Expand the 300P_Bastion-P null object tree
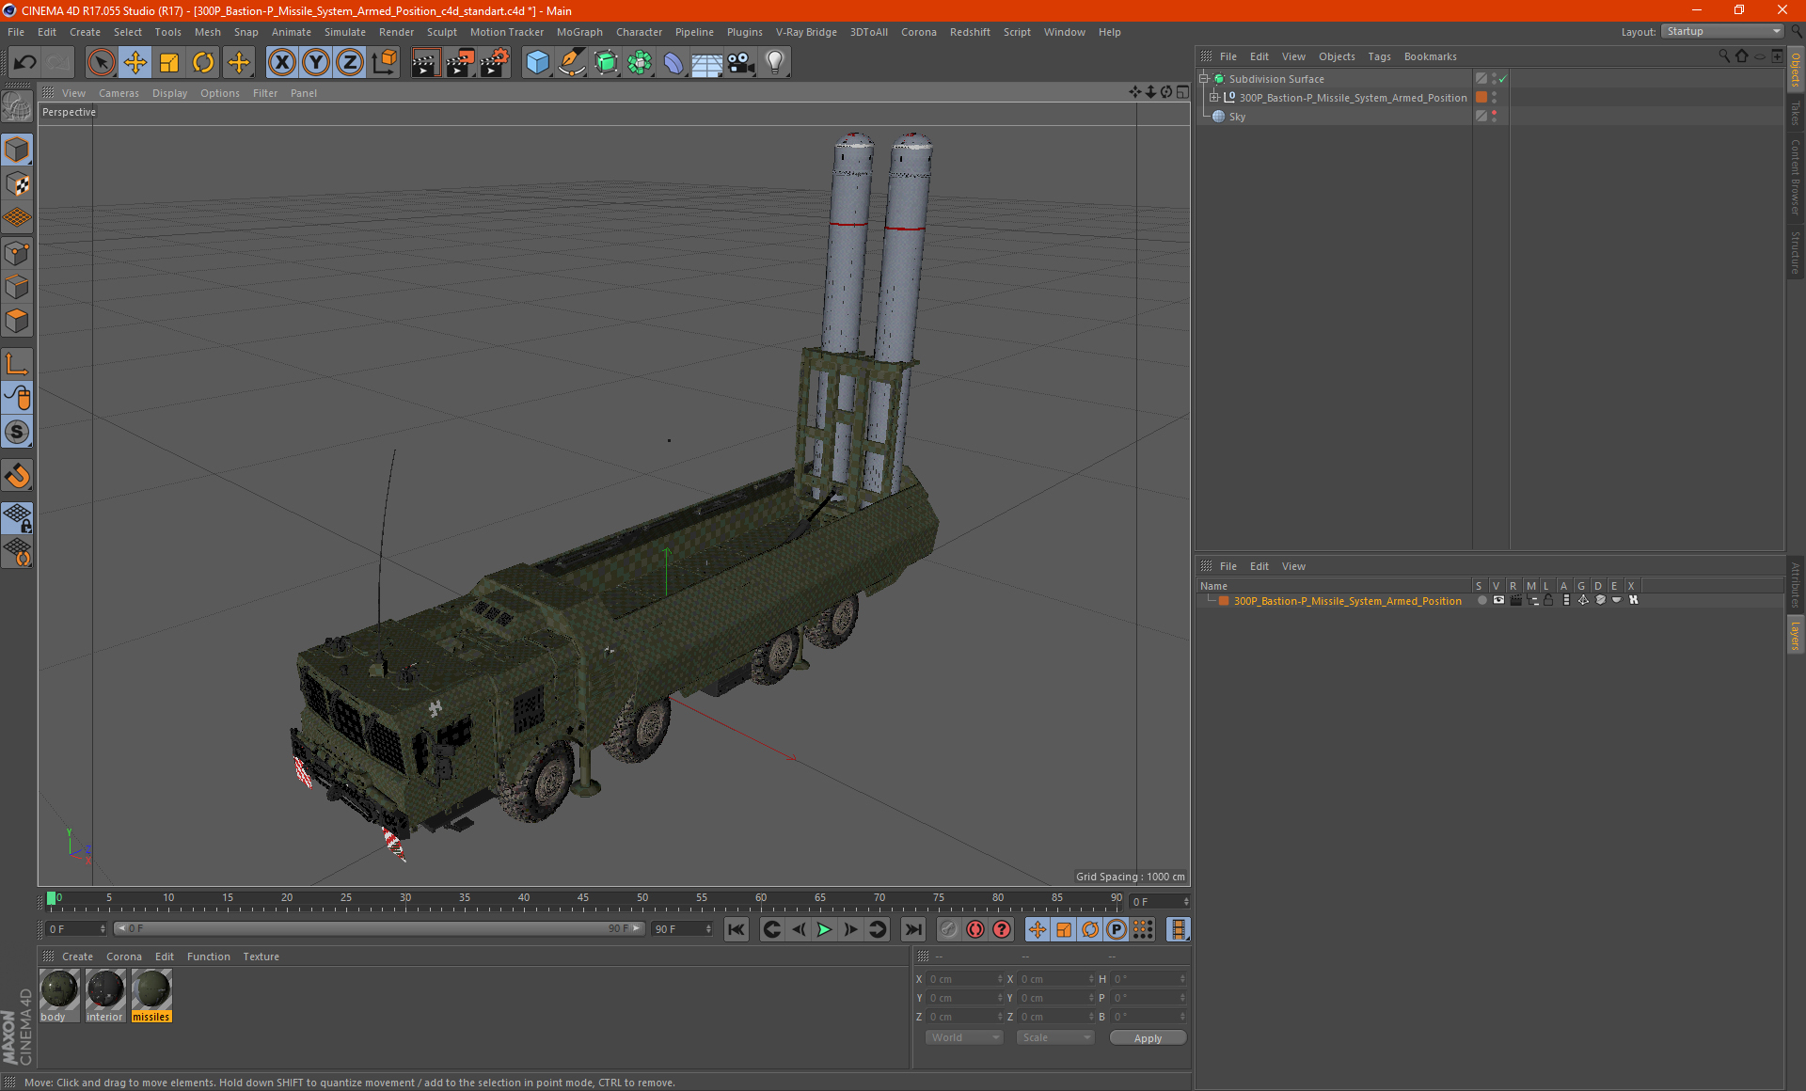 [x=1214, y=98]
